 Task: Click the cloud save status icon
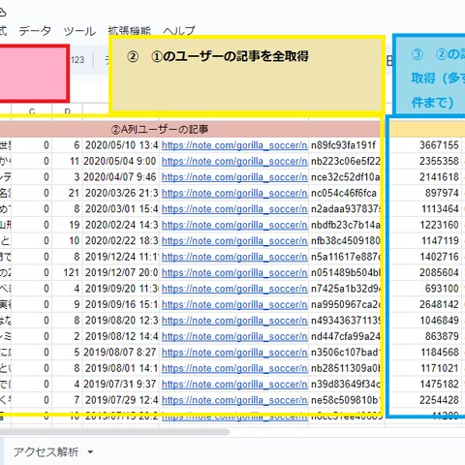click(2, 13)
